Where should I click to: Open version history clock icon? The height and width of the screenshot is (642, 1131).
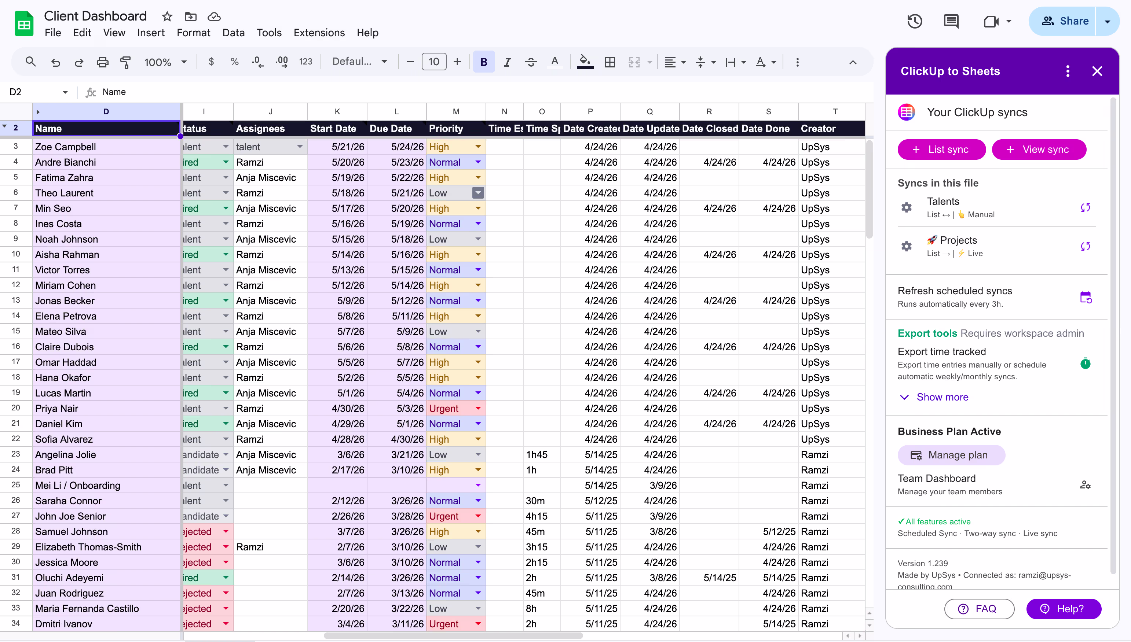coord(915,21)
